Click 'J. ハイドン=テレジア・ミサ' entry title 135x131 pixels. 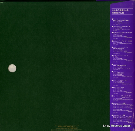coord(120,80)
